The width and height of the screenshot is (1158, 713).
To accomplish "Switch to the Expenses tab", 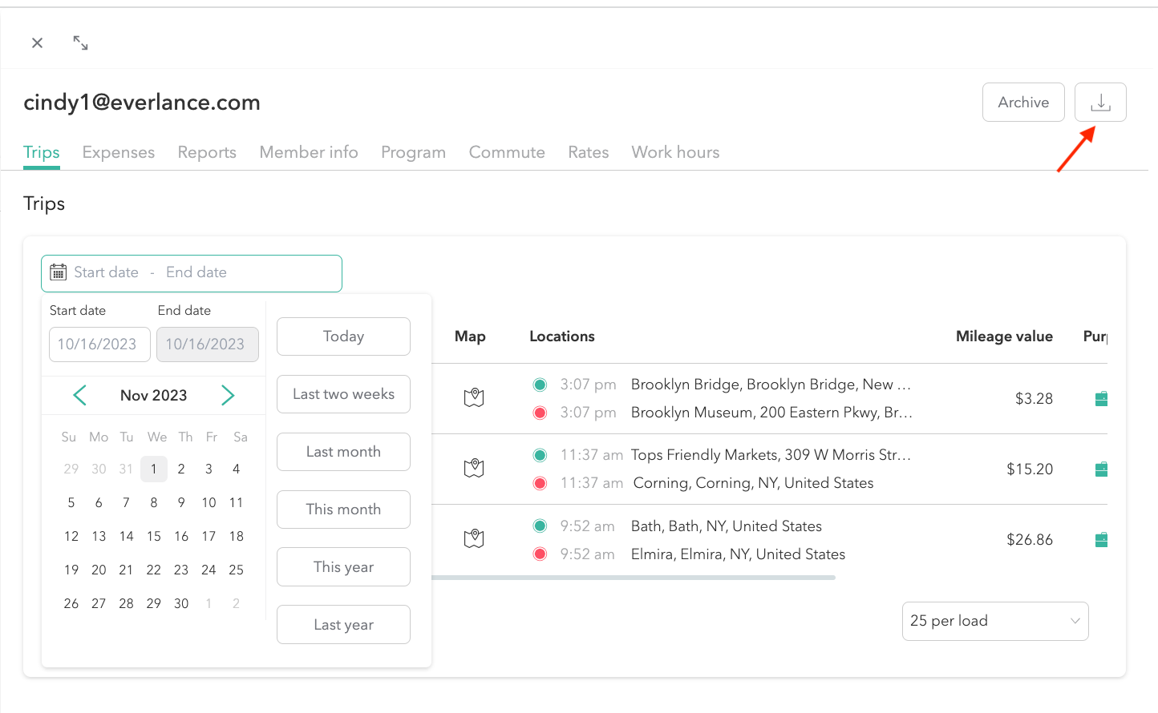I will coord(119,152).
